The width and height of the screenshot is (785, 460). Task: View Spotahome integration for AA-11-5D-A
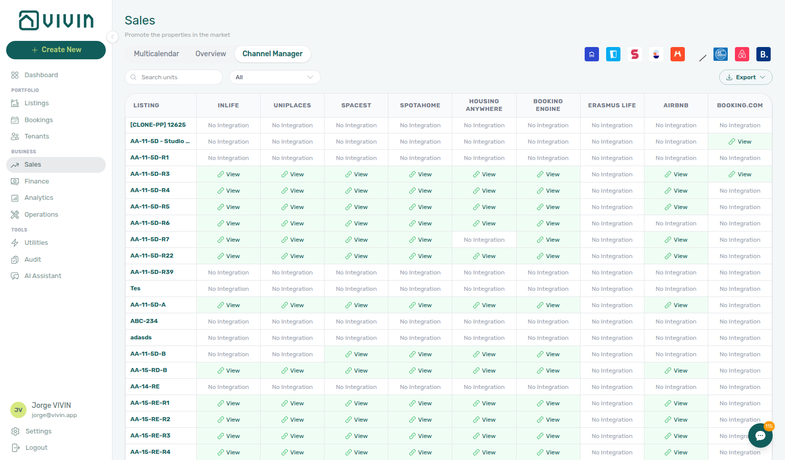point(420,305)
